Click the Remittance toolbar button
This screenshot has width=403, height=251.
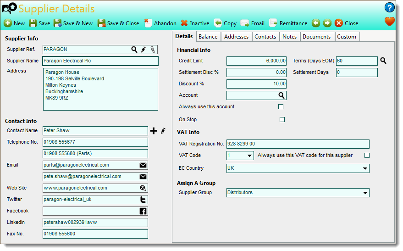point(288,23)
